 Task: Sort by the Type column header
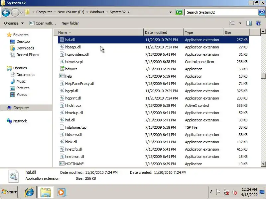coord(203,32)
